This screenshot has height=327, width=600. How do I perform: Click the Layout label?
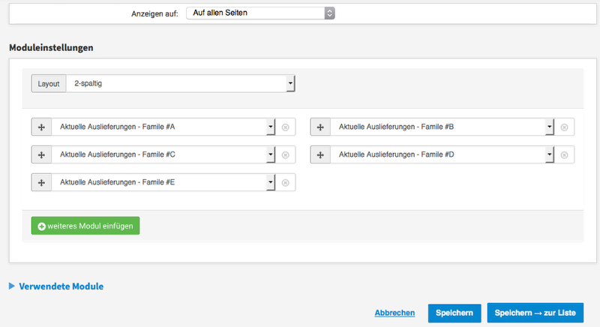point(49,84)
